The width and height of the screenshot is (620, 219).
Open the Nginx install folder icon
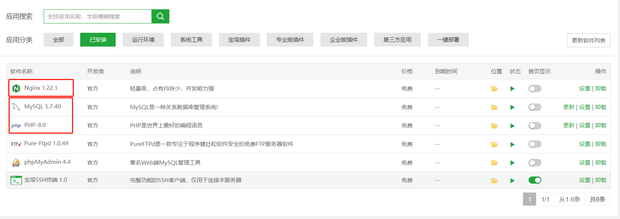(x=494, y=89)
